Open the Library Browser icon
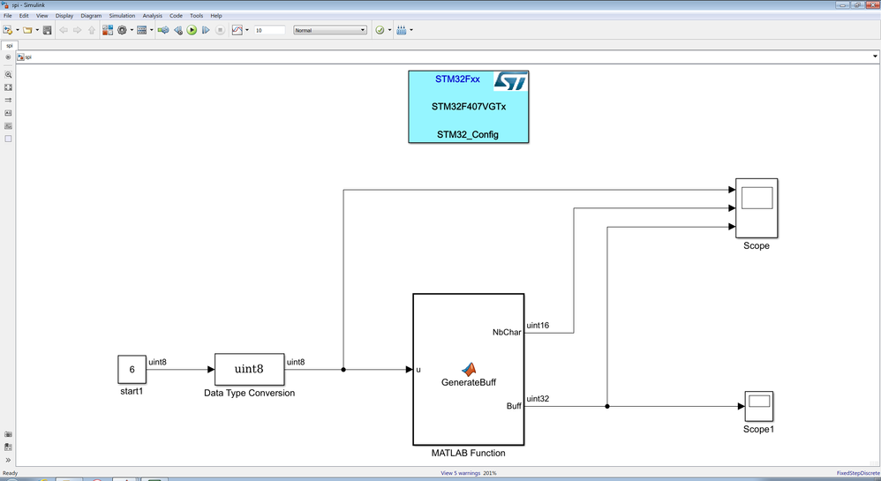 coord(108,30)
